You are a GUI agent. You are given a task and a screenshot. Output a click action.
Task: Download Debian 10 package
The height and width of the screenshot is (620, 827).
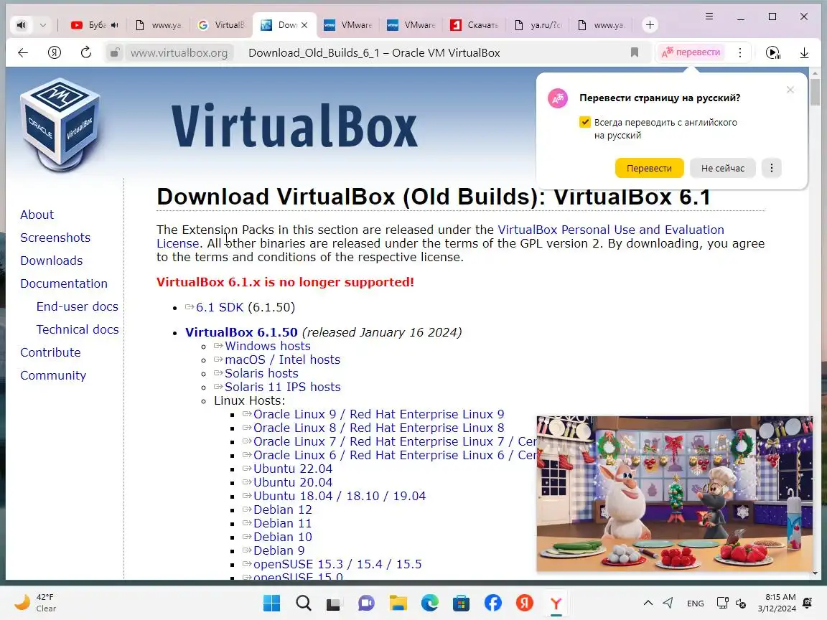point(283,537)
